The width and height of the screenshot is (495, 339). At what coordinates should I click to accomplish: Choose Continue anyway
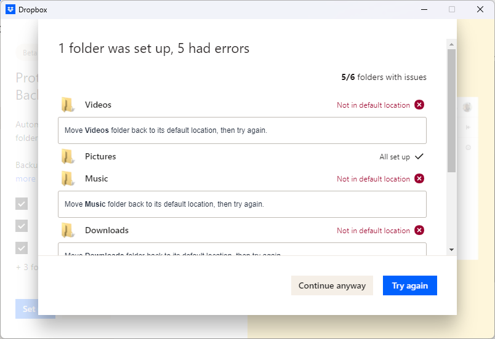coord(332,285)
